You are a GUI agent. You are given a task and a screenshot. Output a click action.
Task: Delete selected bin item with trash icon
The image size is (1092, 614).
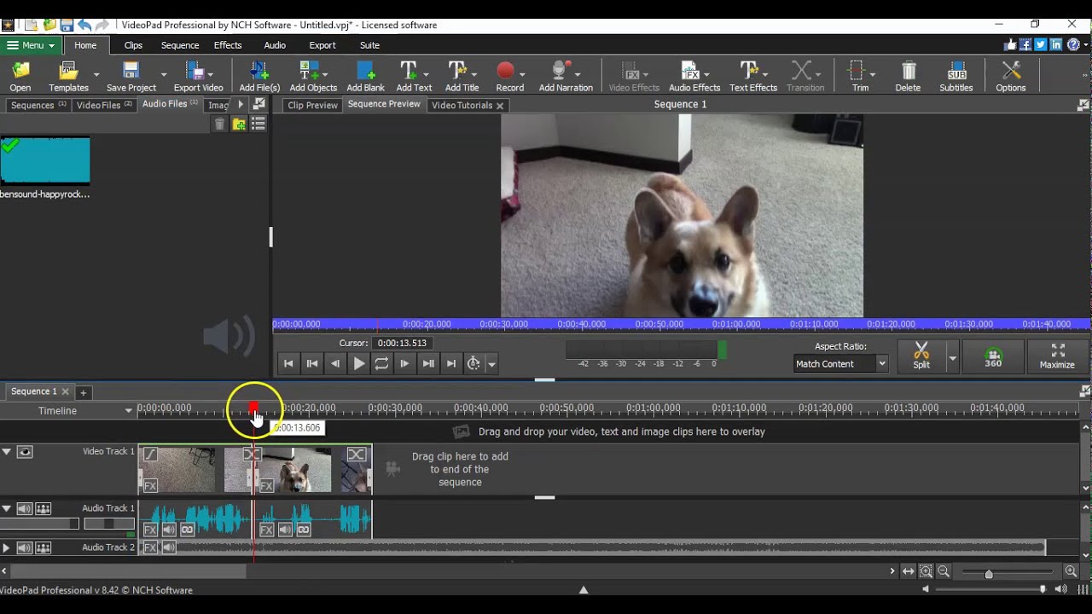(219, 125)
